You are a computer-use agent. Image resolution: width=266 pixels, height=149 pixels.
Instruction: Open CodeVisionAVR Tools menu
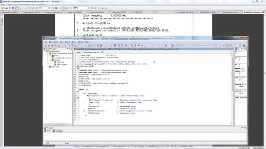(x=74, y=42)
